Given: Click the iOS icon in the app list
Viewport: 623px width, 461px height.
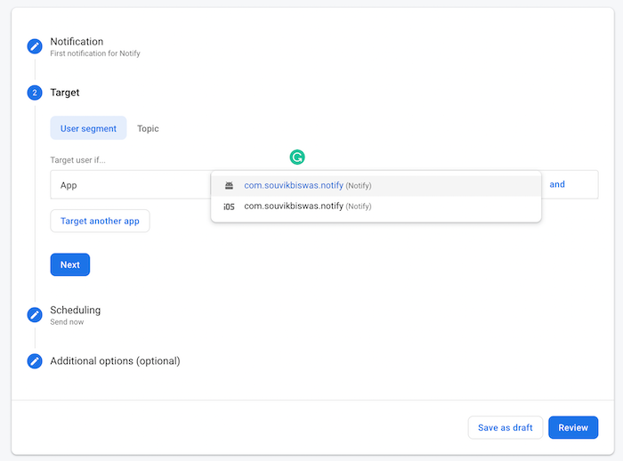Looking at the screenshot, I should point(229,206).
